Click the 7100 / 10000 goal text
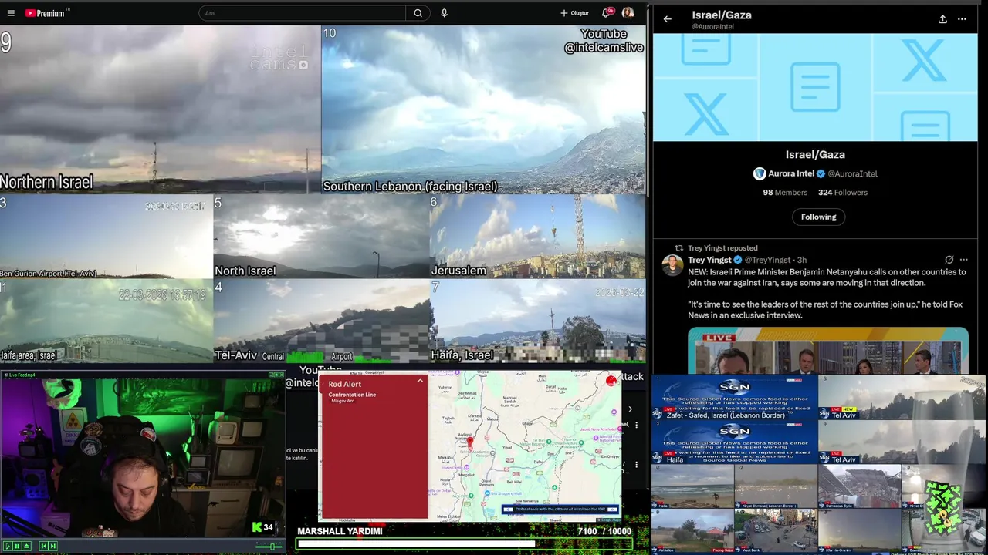Viewport: 988px width, 555px height. [604, 531]
